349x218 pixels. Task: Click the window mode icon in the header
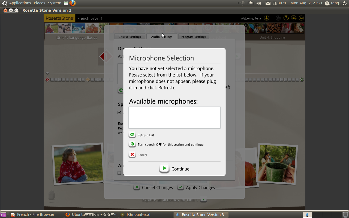click(301, 18)
